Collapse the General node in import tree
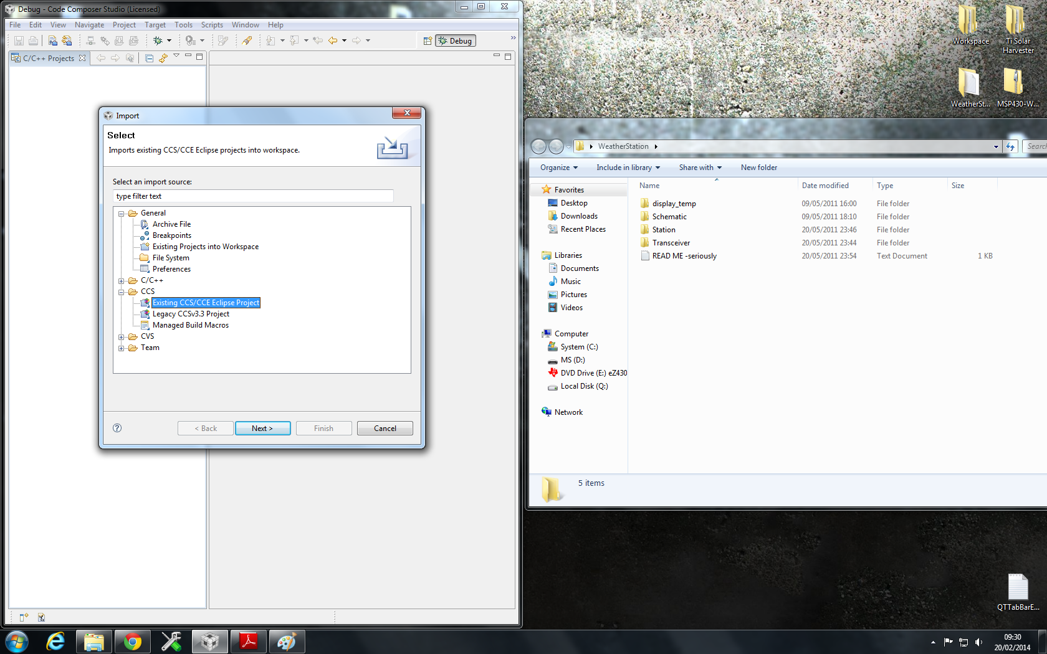The image size is (1047, 654). tap(122, 214)
